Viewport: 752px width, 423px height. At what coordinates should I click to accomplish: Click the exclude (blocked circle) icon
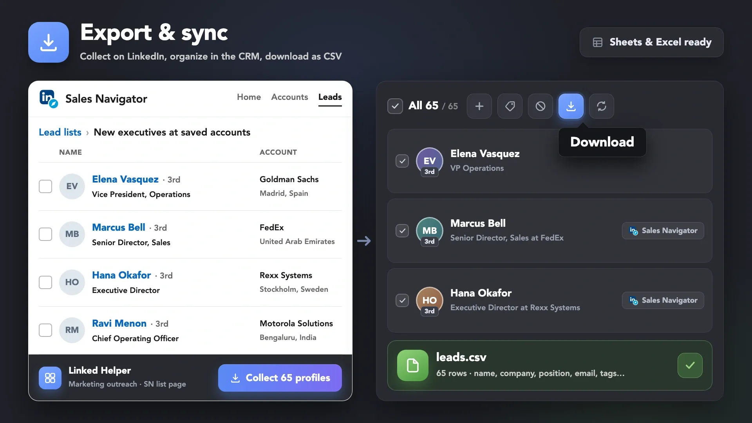coord(540,106)
